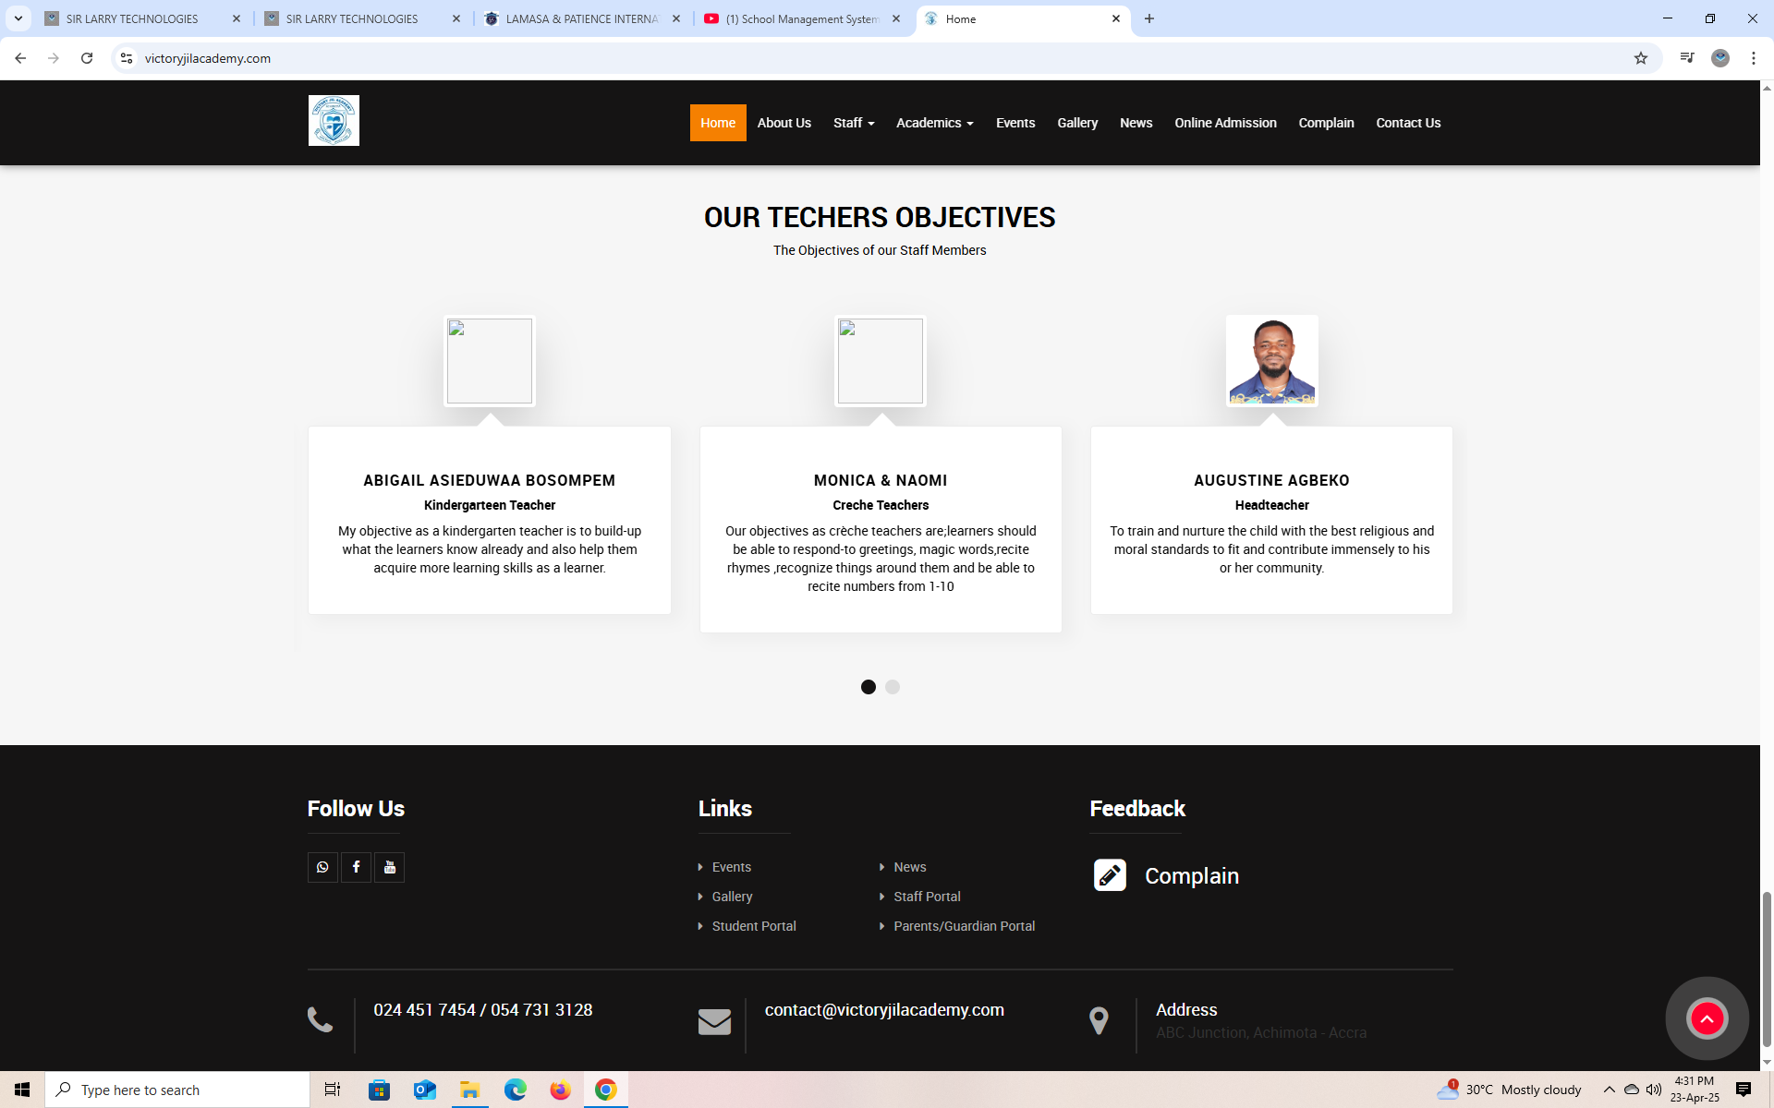The image size is (1774, 1108).
Task: Open Chrome in the Windows taskbar
Action: (605, 1090)
